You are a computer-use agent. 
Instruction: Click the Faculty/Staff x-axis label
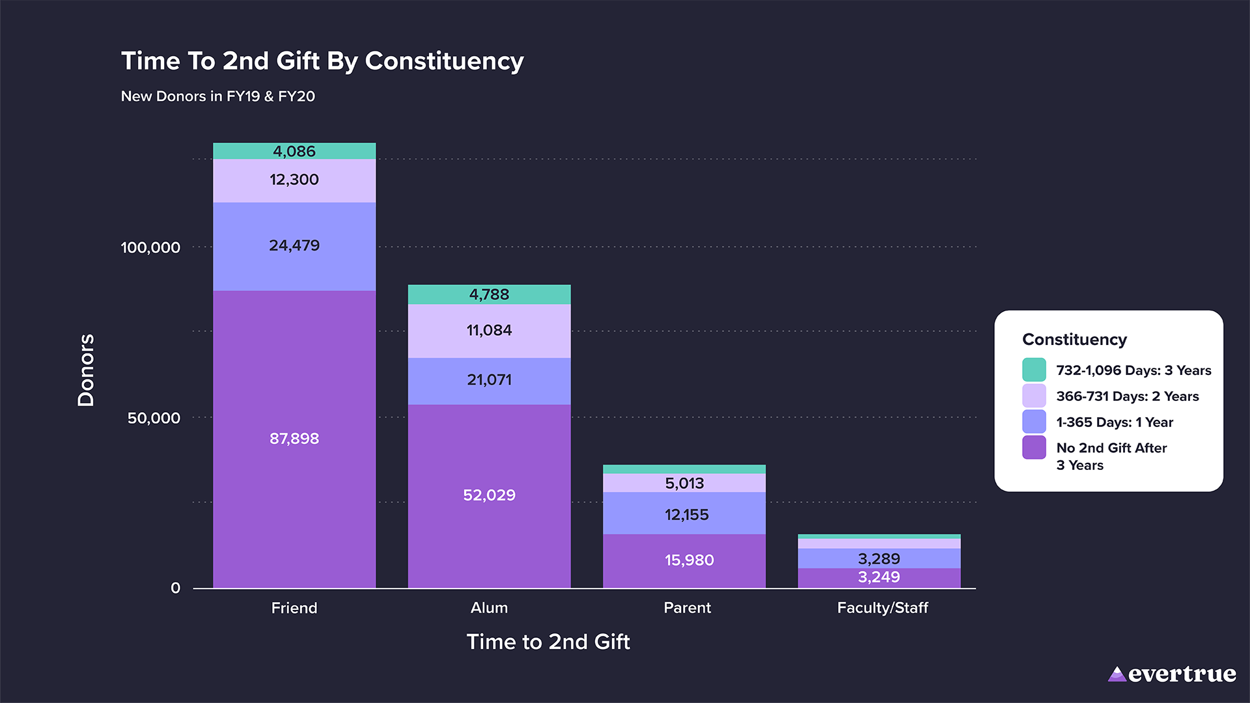coord(882,608)
